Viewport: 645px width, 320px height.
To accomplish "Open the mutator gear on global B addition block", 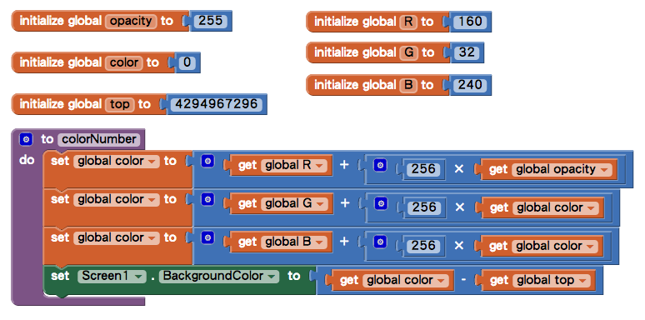I will point(207,237).
